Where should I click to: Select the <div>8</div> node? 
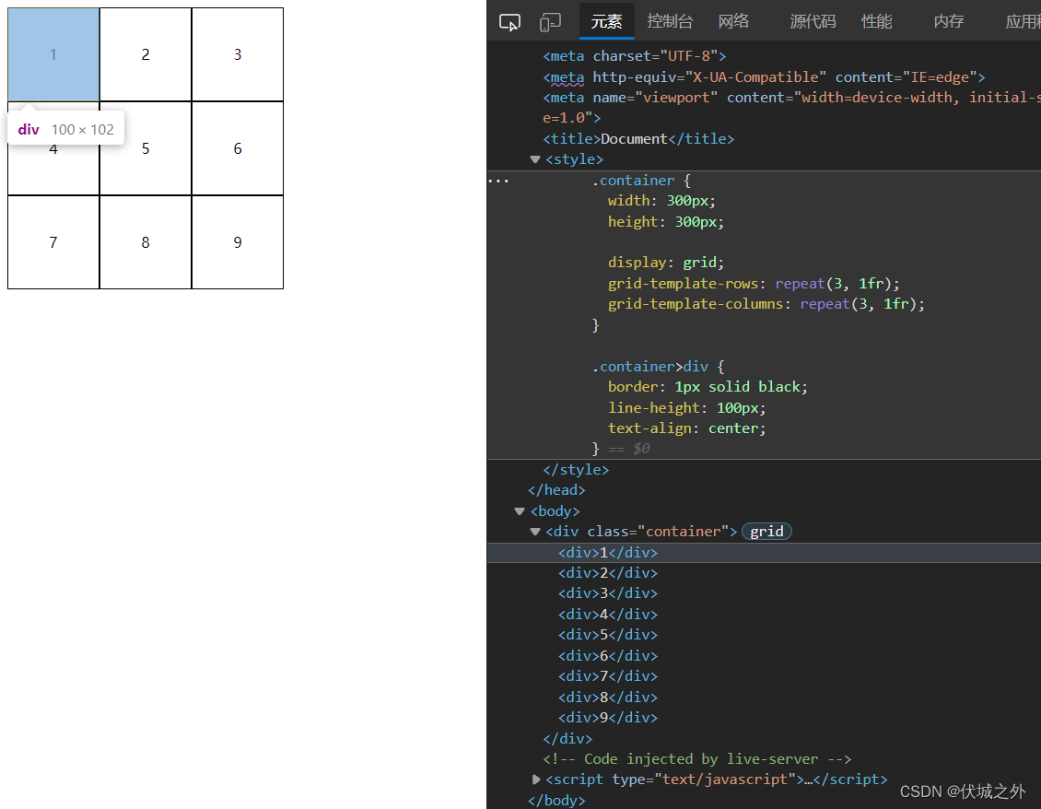[607, 698]
